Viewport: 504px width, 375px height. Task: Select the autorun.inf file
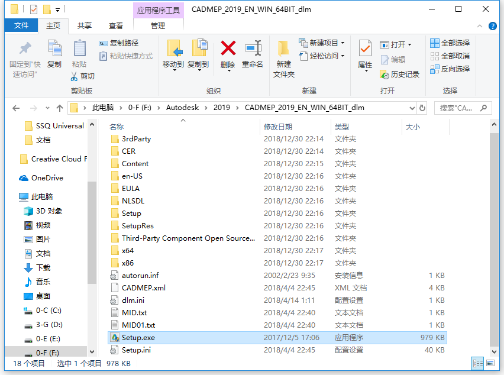click(140, 276)
